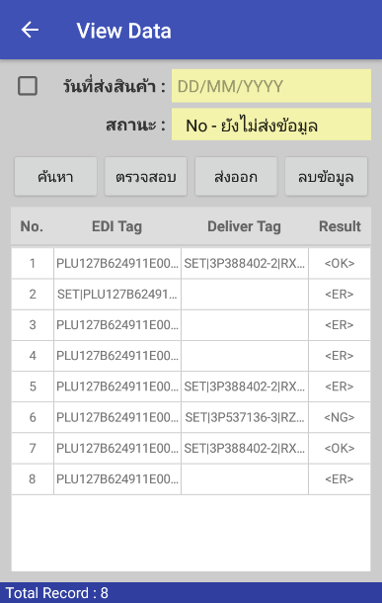
Task: Click the ส่งออก export button
Action: (236, 177)
